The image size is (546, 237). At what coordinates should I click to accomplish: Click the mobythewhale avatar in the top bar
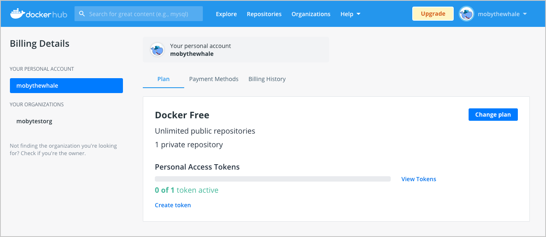point(467,14)
